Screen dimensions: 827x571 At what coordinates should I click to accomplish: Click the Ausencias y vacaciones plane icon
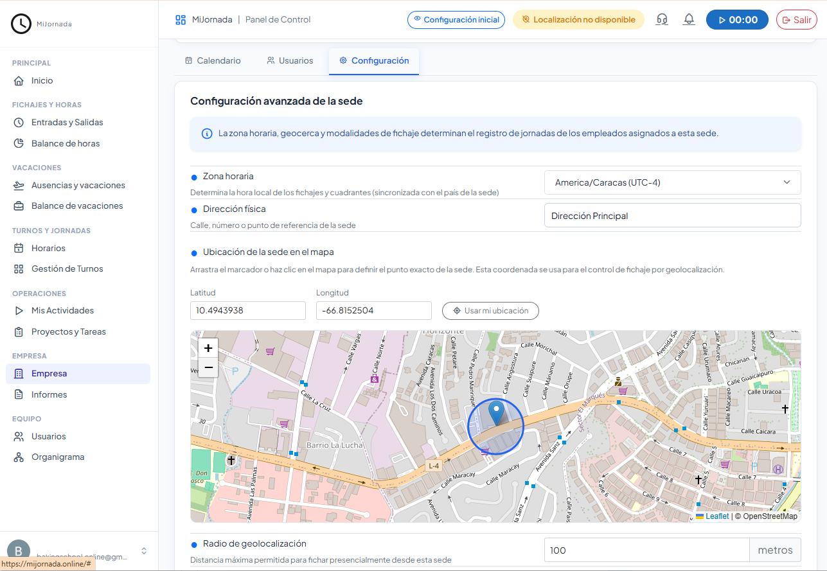coord(19,186)
